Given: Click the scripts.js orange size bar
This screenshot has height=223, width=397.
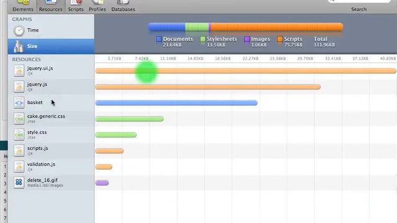Looking at the screenshot, I should [x=109, y=151].
